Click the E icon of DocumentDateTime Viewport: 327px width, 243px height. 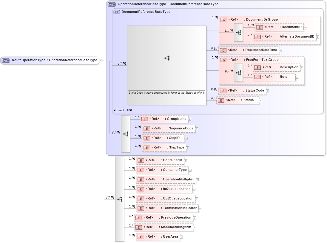[223, 50]
